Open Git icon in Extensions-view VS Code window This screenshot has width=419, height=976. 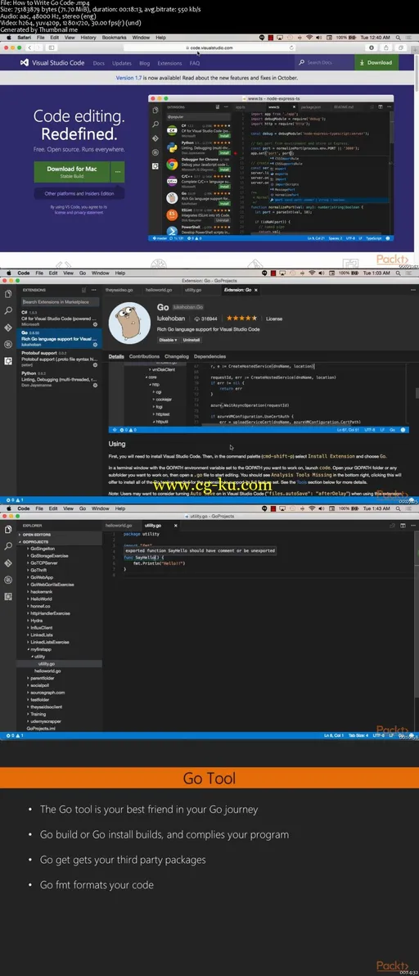pyautogui.click(x=7, y=327)
